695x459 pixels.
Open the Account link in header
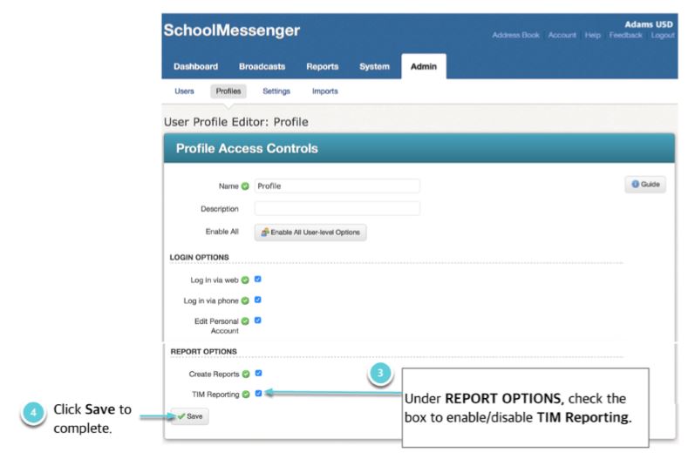pos(562,35)
